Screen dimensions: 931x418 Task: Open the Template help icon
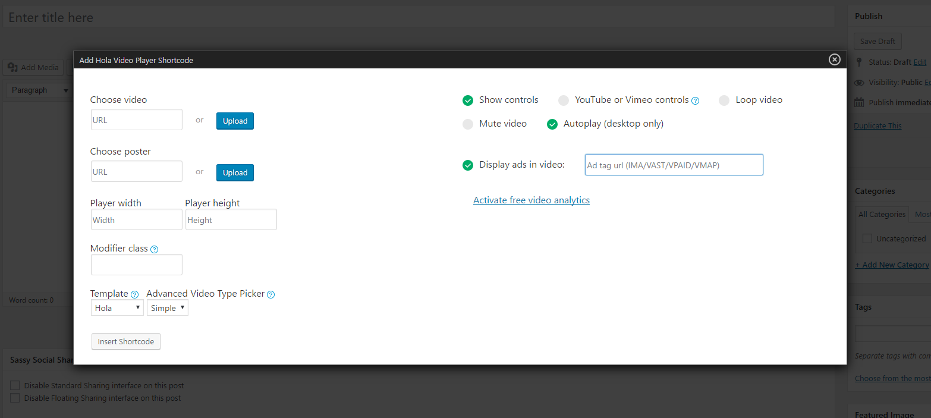click(135, 294)
